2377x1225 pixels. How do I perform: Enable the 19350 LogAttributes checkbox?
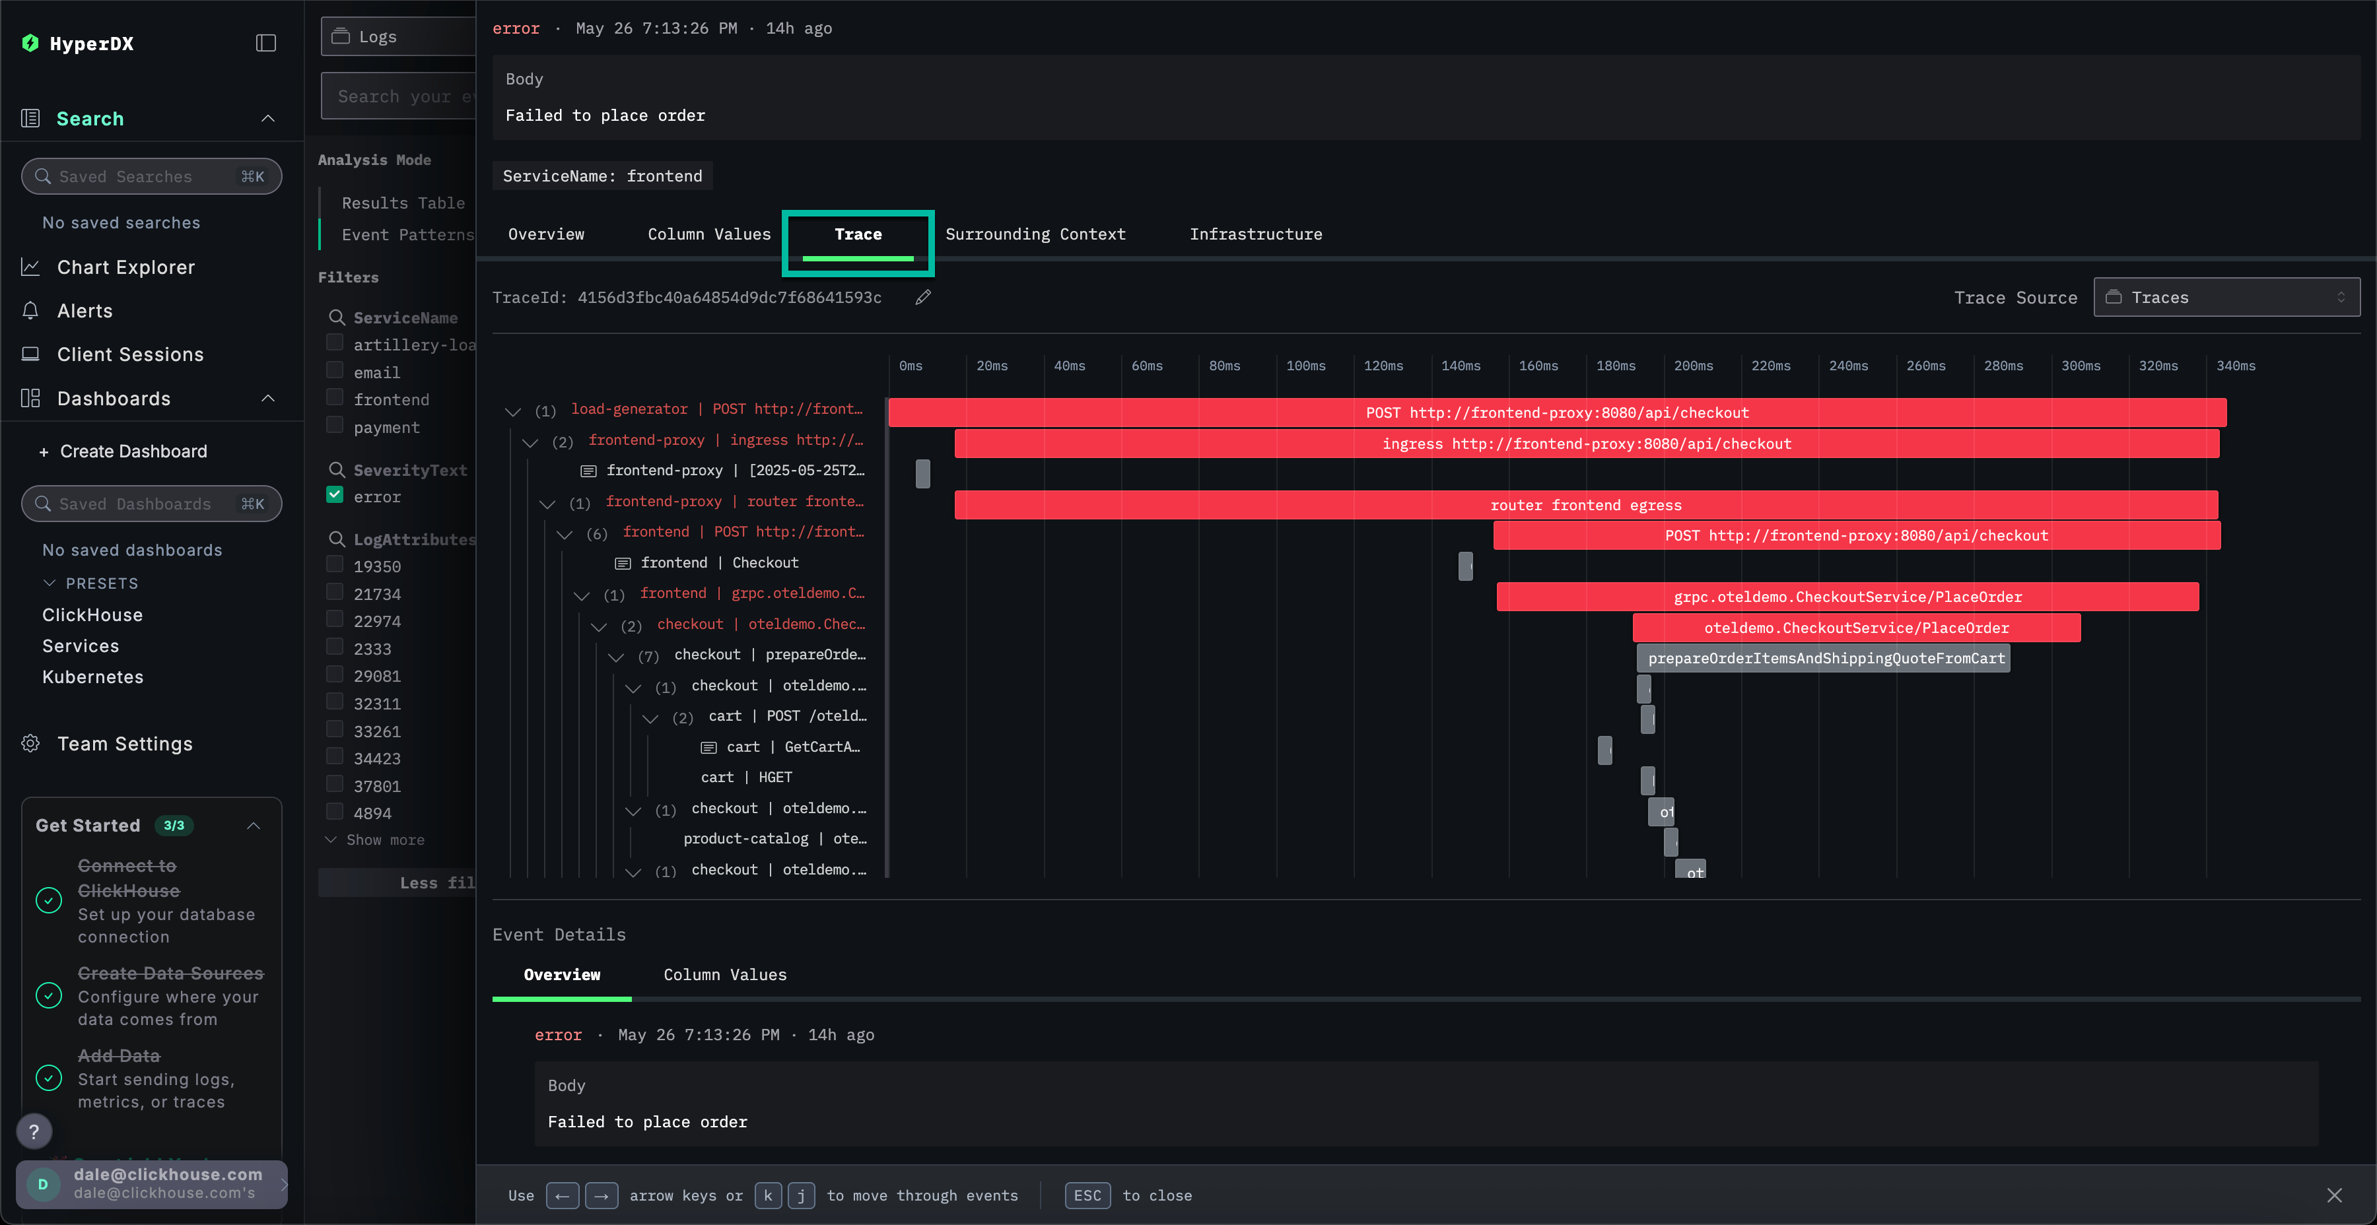335,566
